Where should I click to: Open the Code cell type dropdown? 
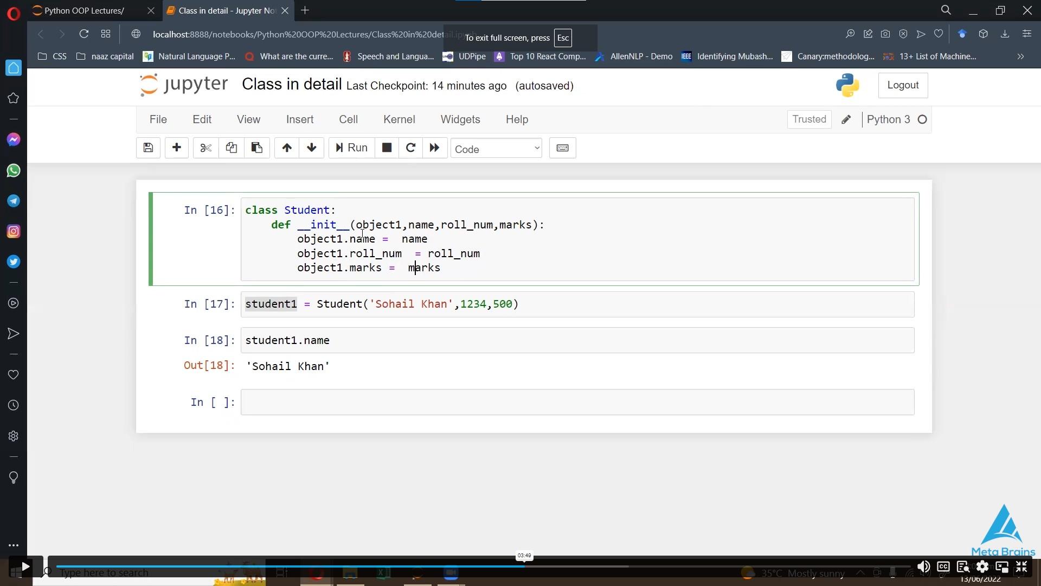[496, 149]
